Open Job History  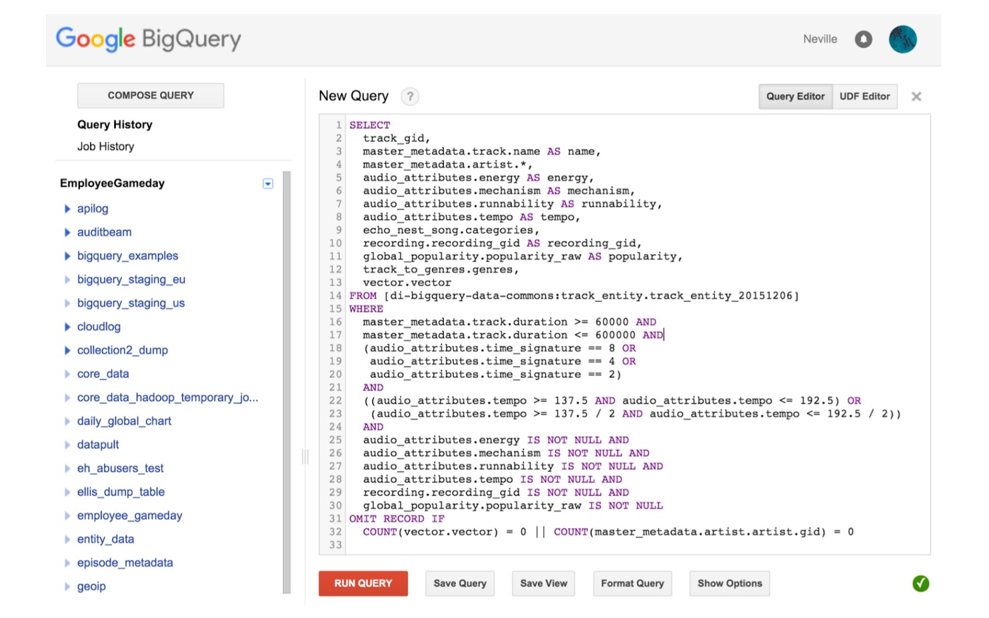[106, 147]
